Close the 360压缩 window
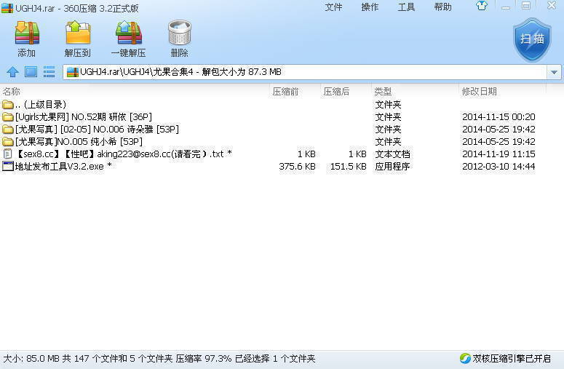 552,6
